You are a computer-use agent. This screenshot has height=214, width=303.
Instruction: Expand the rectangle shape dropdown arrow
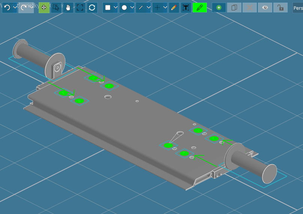click(115, 8)
